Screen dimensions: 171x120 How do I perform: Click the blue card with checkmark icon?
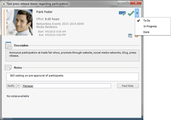[x=122, y=13]
